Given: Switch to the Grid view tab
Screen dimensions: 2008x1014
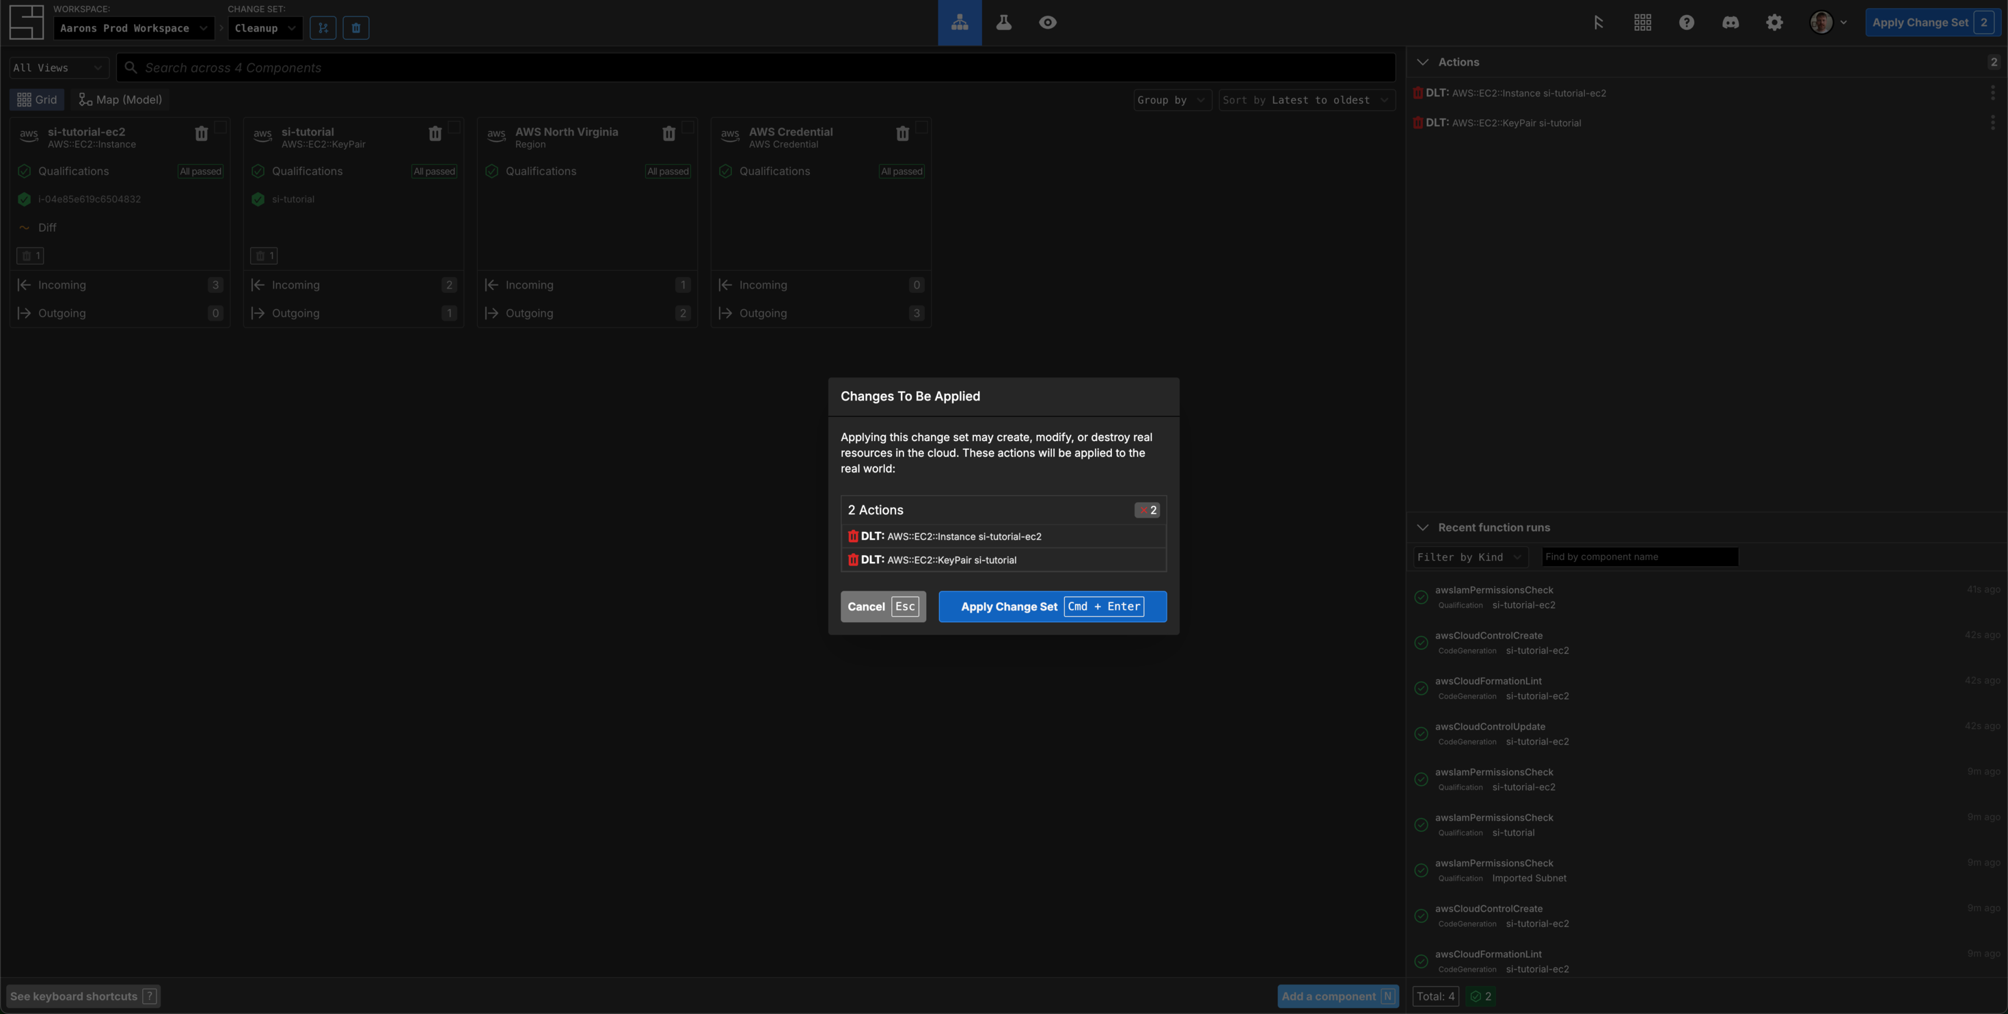Looking at the screenshot, I should [x=38, y=100].
